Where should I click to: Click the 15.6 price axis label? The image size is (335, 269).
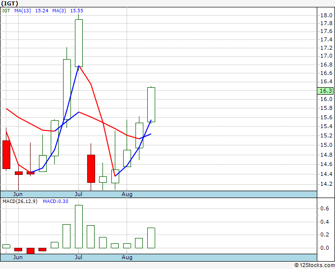pyautogui.click(x=326, y=117)
